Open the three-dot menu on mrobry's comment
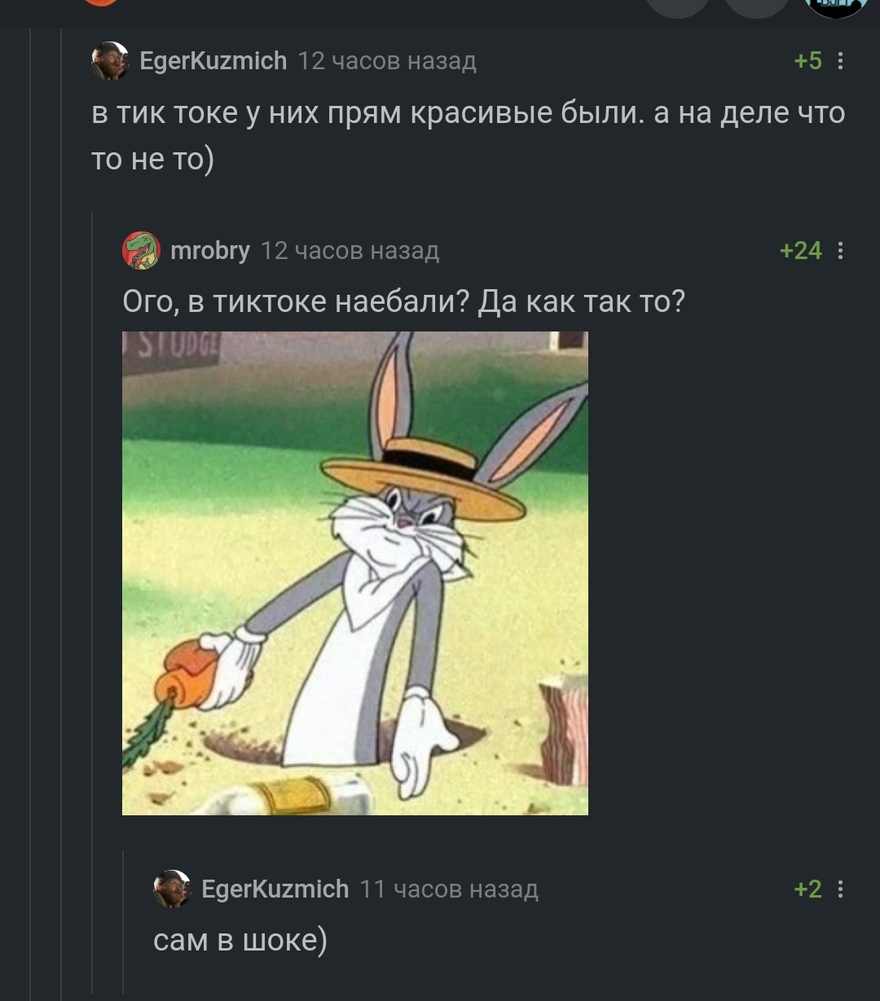Screen dimensions: 880x1001 840,250
